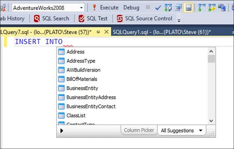Click the red SQL Source Control icon
The height and width of the screenshot is (149, 234).
click(x=120, y=18)
